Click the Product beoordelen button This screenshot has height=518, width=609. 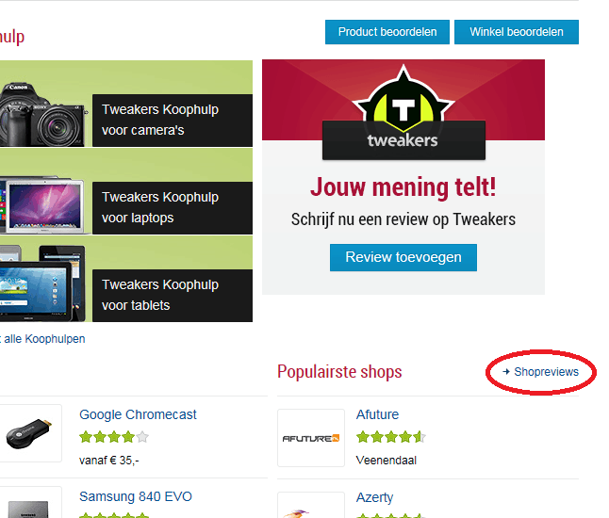pos(387,32)
